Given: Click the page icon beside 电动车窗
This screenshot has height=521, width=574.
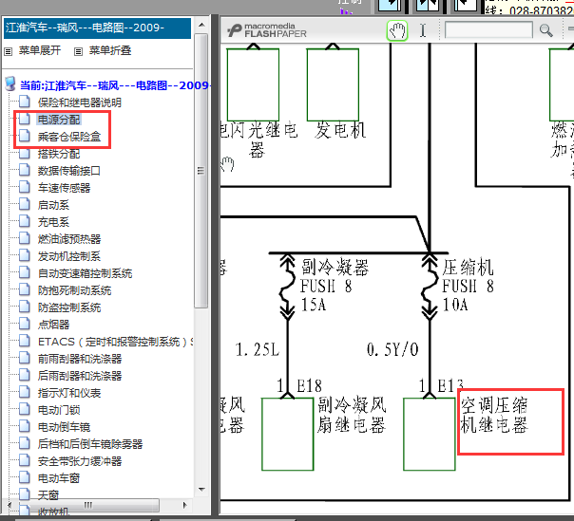Looking at the screenshot, I should pyautogui.click(x=25, y=477).
